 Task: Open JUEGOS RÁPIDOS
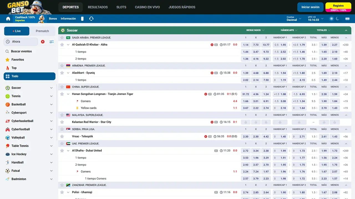(182, 7)
